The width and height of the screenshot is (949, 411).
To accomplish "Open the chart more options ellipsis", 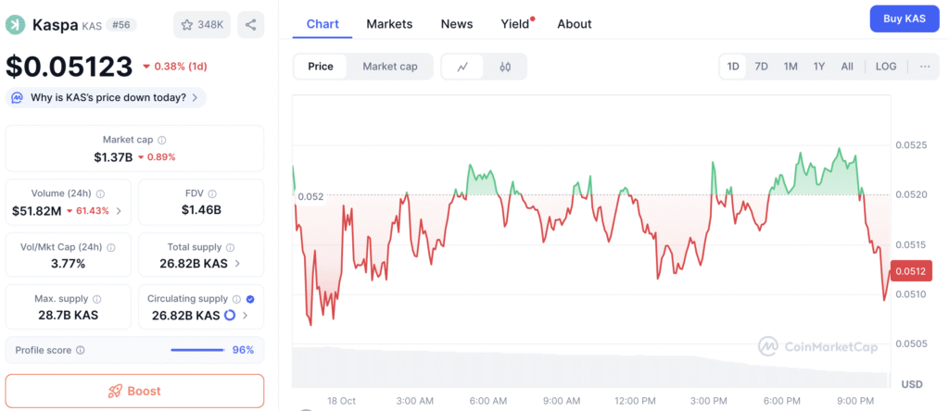I will point(925,67).
